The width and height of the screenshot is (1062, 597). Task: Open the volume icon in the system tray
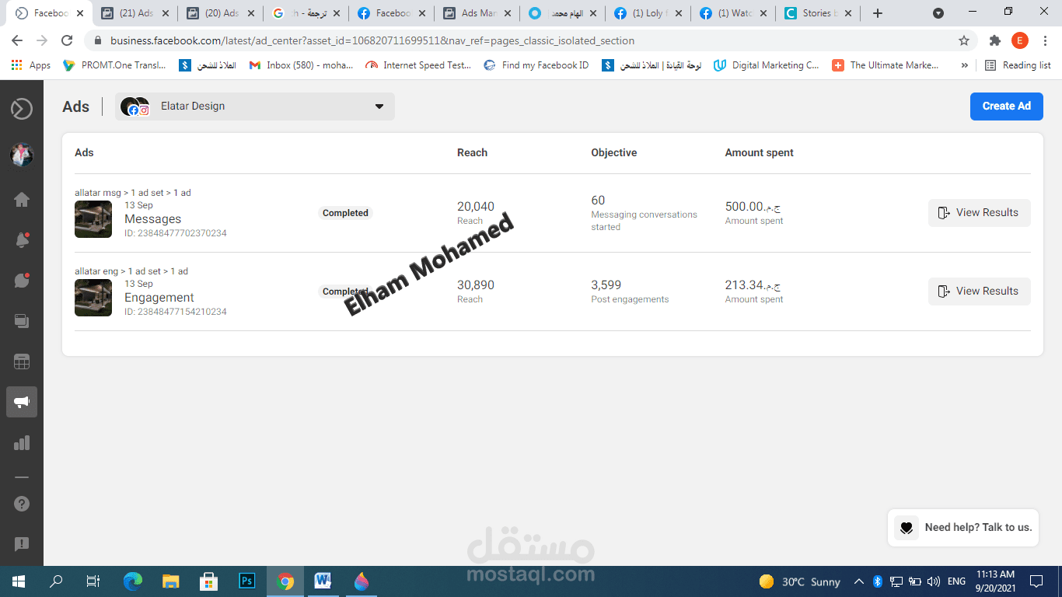click(x=934, y=581)
